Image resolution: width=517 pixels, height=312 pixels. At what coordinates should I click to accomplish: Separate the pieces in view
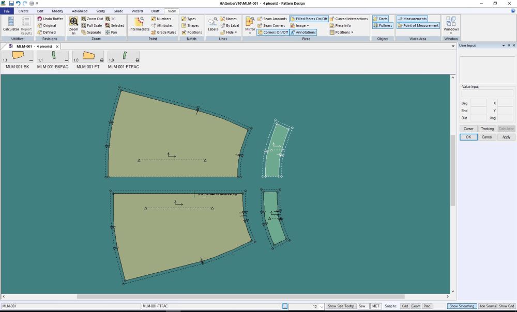[91, 33]
